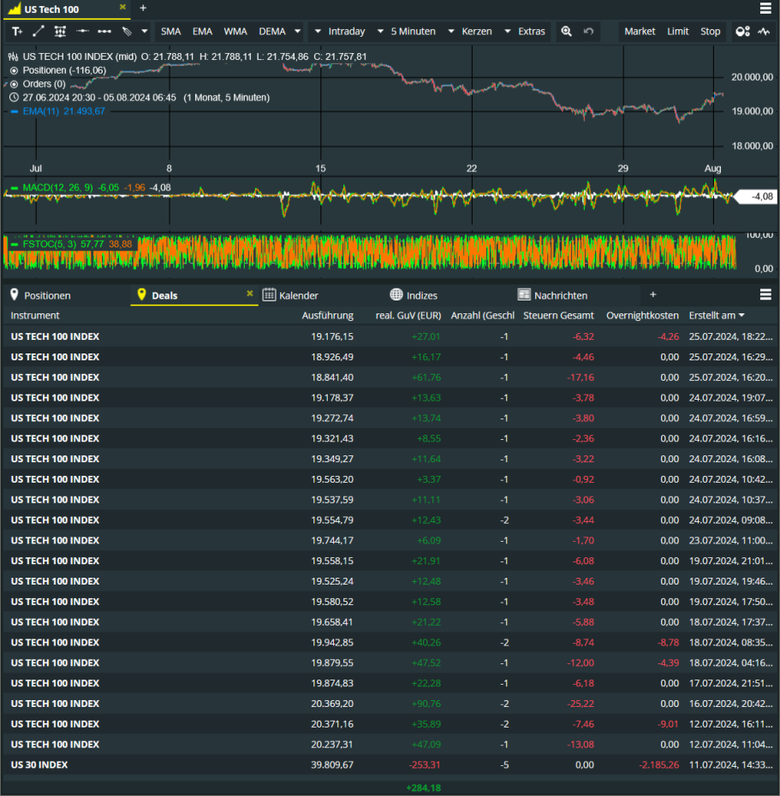Select the trend line drawing tool
The width and height of the screenshot is (780, 796).
pos(38,32)
